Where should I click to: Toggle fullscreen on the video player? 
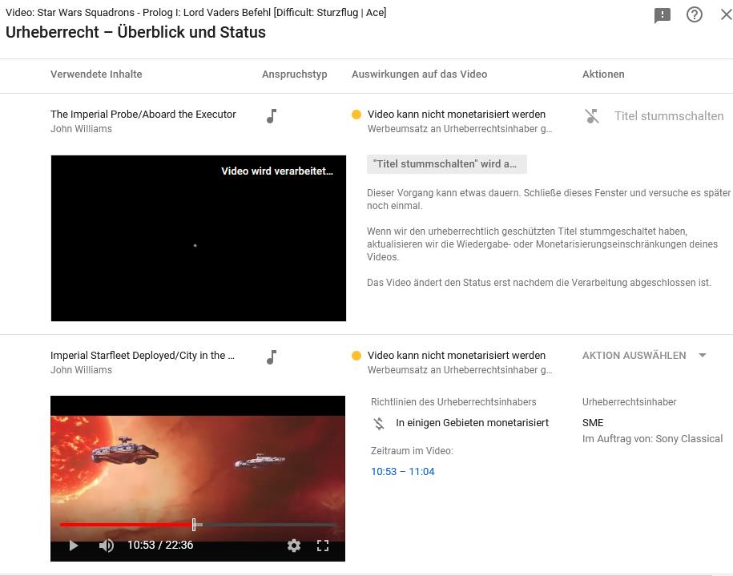323,546
